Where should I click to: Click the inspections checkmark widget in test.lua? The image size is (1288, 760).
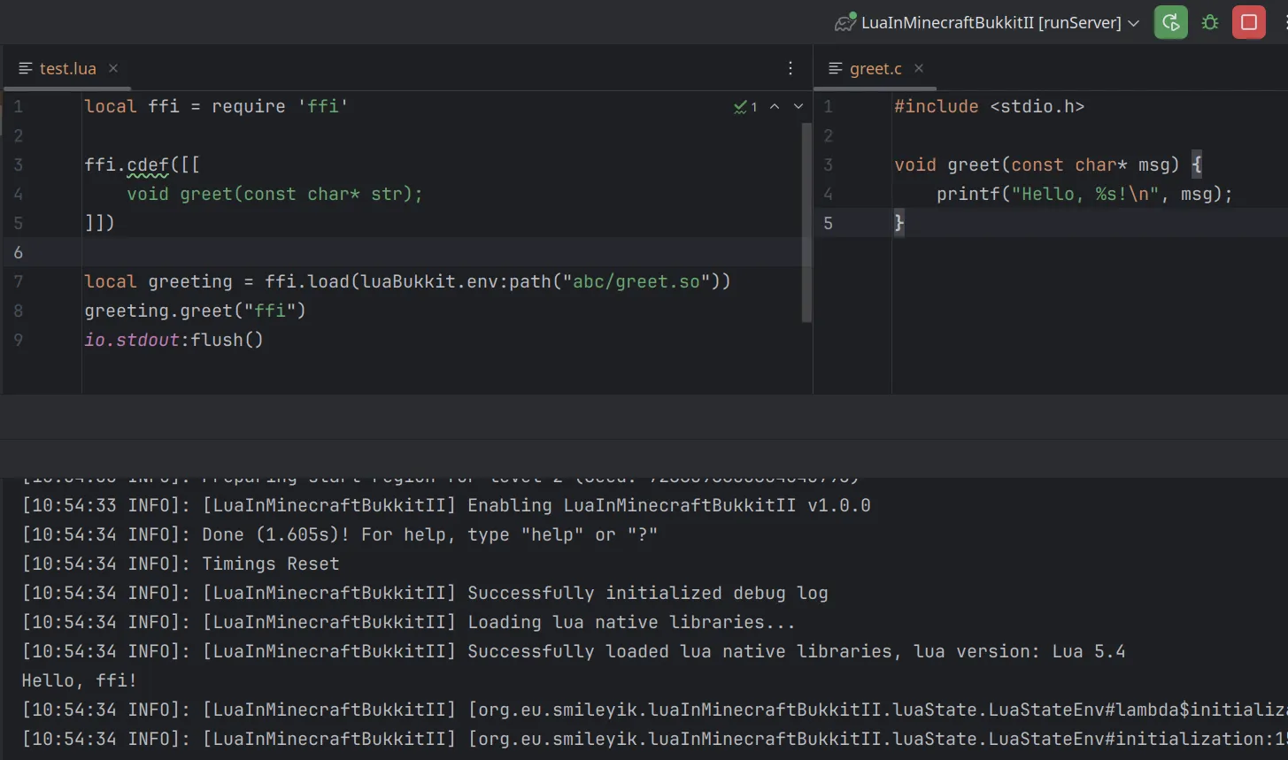[745, 107]
